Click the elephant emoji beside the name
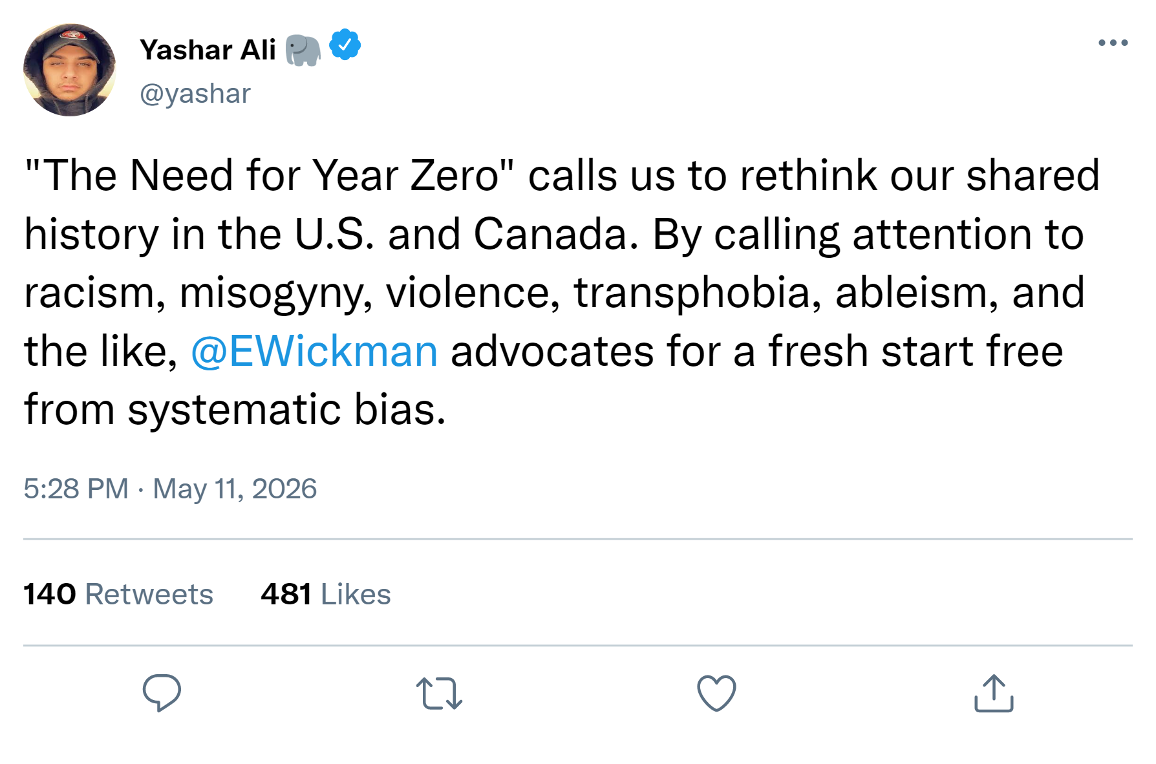This screenshot has height=764, width=1156. (303, 50)
